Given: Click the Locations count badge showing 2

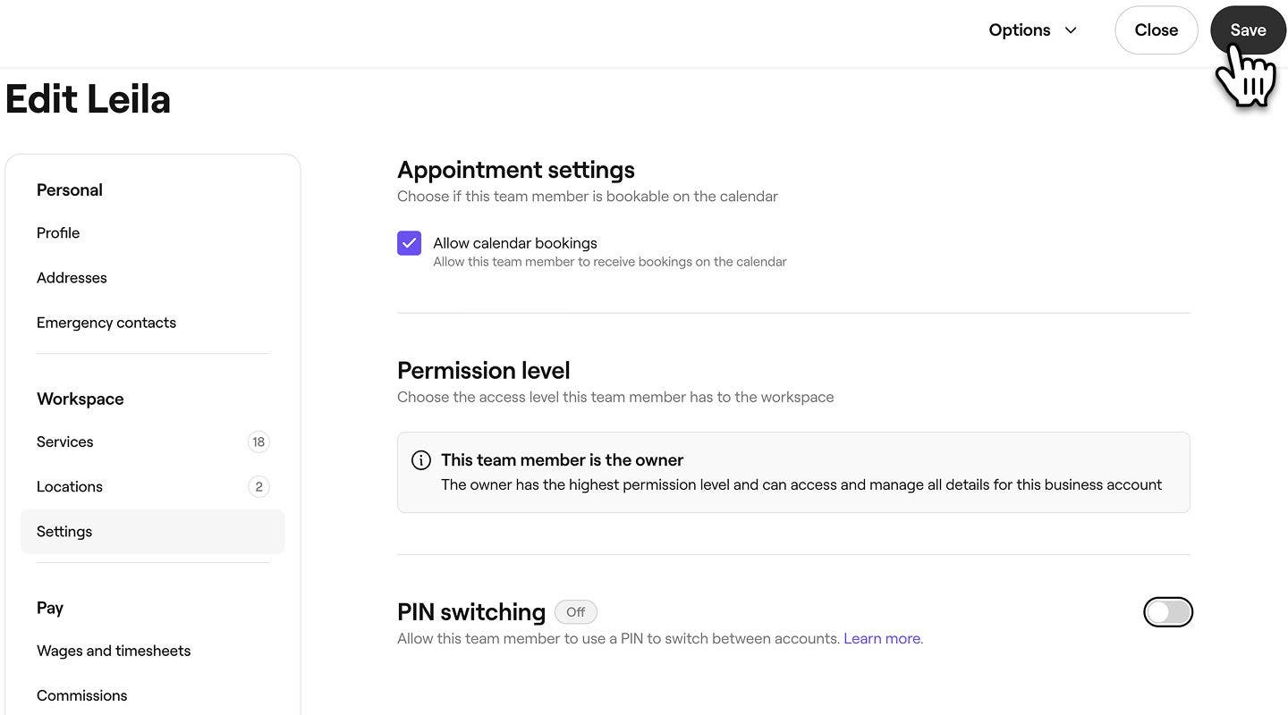Looking at the screenshot, I should click(x=258, y=486).
